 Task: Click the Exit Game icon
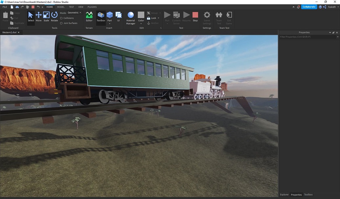[229, 15]
